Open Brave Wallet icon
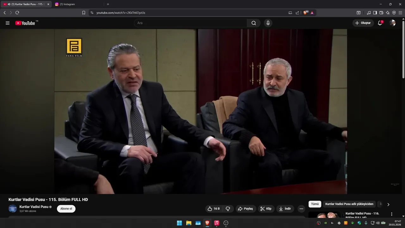Image resolution: width=405 pixels, height=228 pixels. [x=381, y=13]
